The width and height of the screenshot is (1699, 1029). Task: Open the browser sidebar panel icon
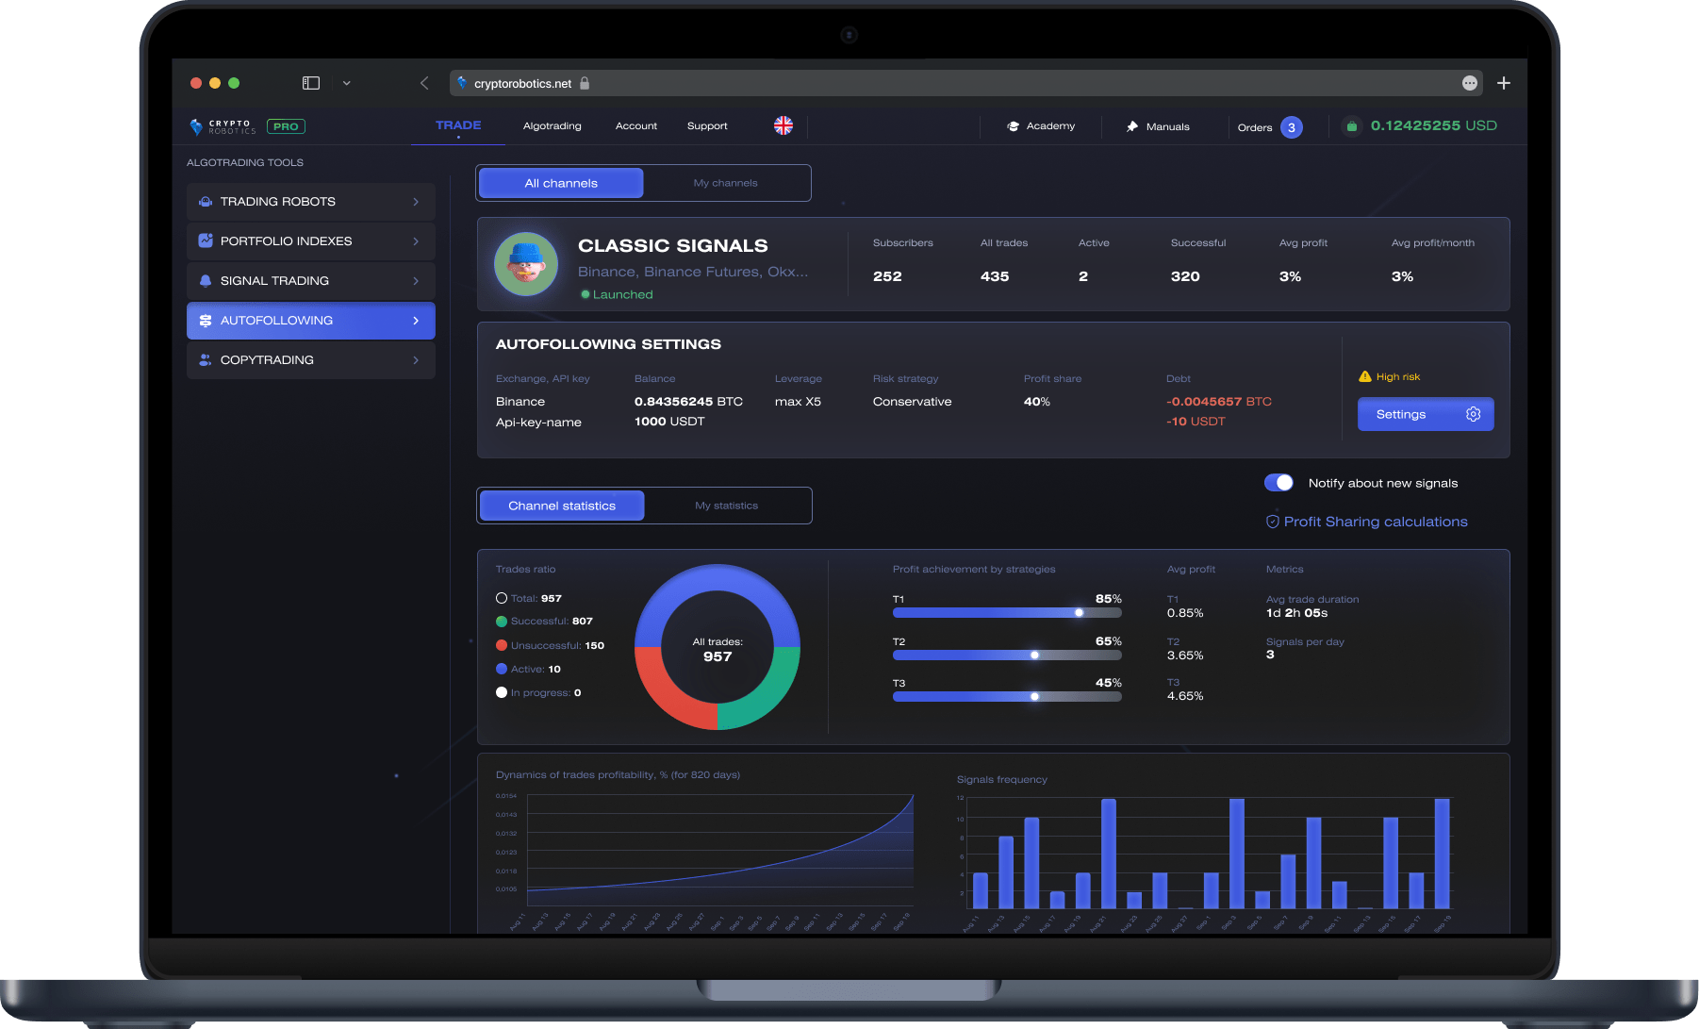(311, 83)
